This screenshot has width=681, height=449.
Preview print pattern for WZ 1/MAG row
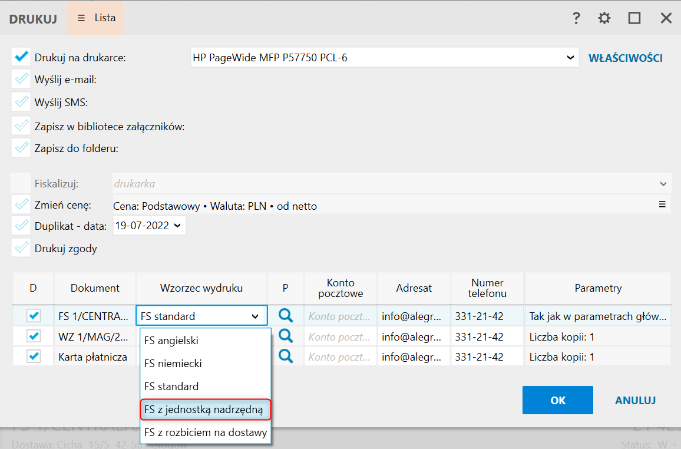click(285, 336)
